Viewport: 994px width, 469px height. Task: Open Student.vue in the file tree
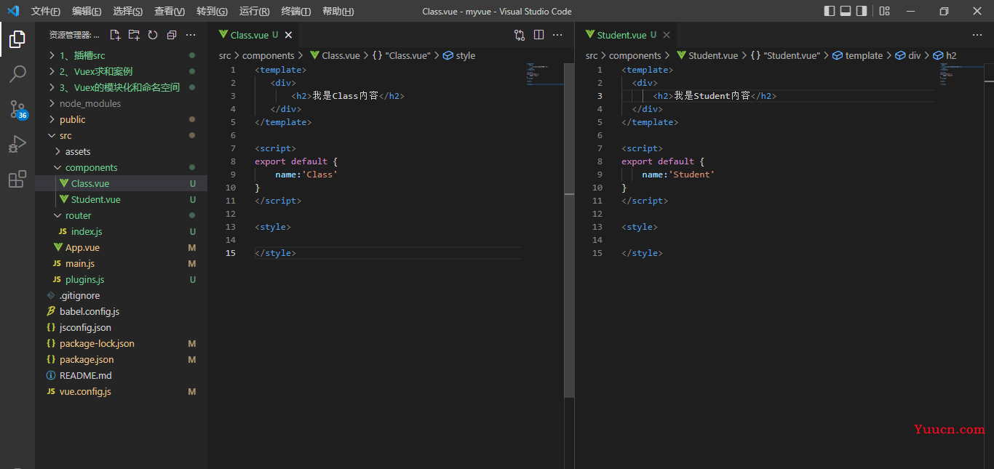pyautogui.click(x=121, y=199)
